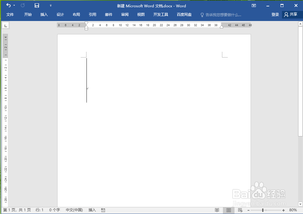Switch to Read Mode view icon

[217, 210]
